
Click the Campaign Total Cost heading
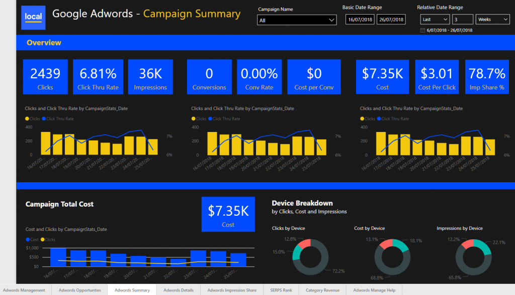point(59,204)
